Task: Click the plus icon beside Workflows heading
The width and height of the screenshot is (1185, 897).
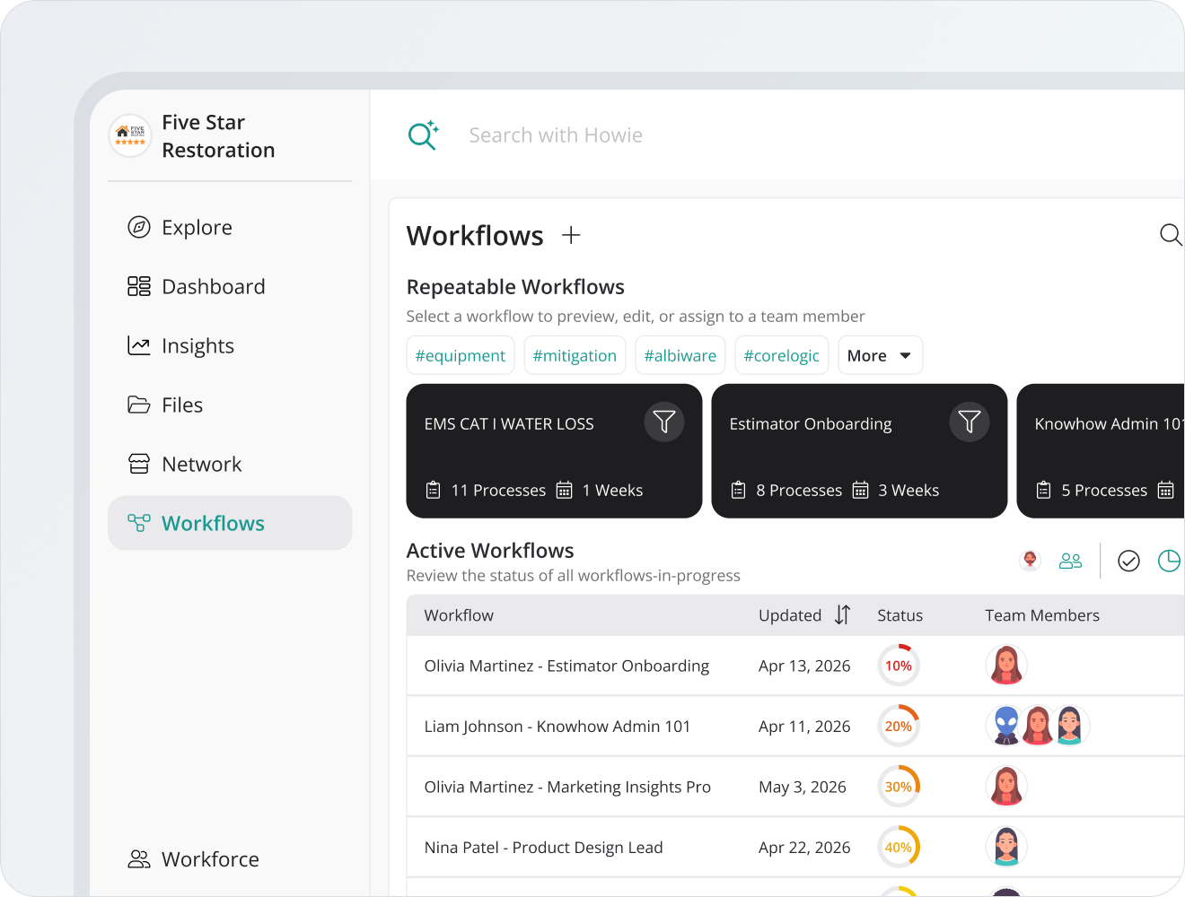Action: pos(571,235)
